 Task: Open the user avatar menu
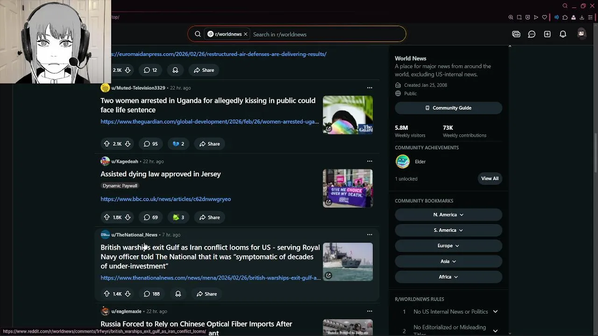(x=581, y=34)
